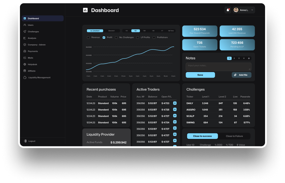285x183 pixels.
Task: Select the 1D time range
Action: tap(135, 31)
